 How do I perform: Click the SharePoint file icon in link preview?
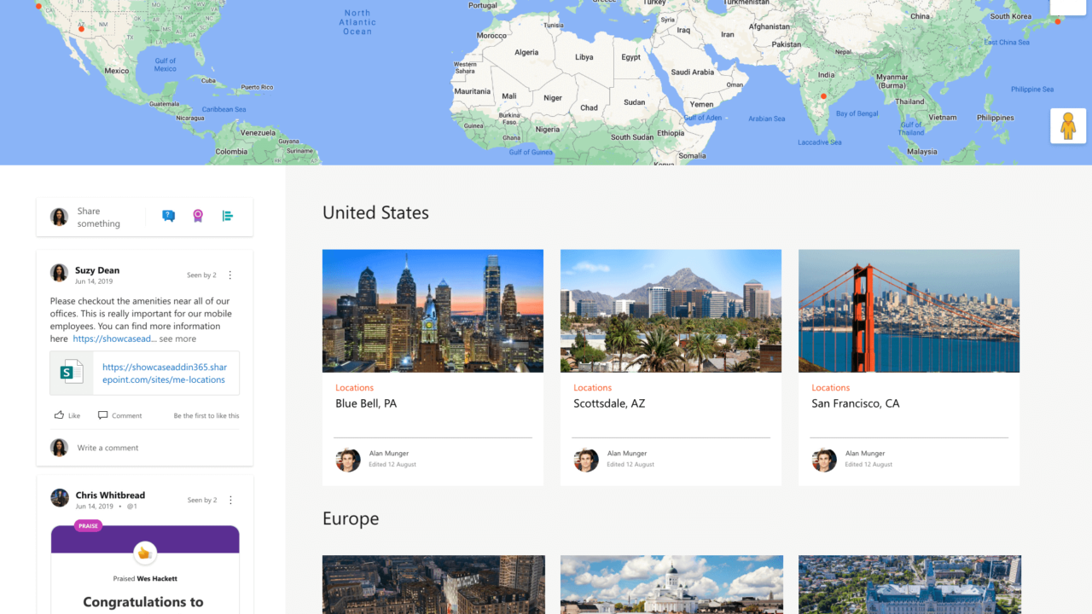coord(72,373)
